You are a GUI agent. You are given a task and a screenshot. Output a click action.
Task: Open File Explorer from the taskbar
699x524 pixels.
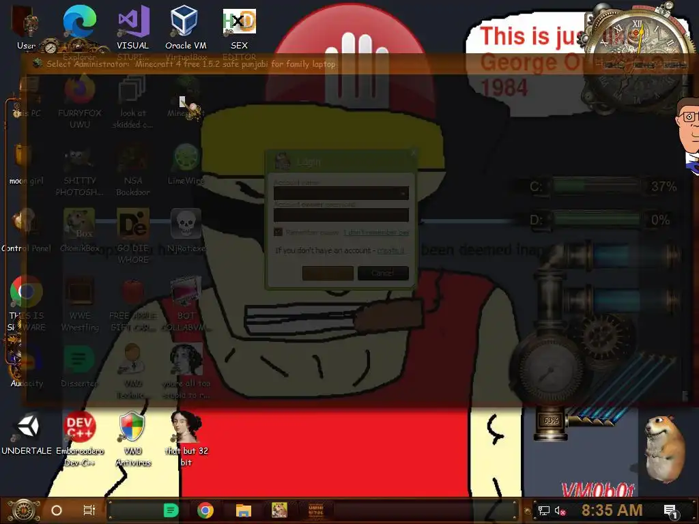tap(244, 510)
